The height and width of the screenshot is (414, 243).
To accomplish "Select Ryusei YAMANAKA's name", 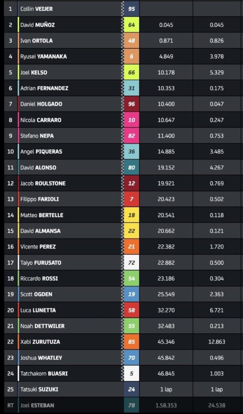I will point(44,56).
